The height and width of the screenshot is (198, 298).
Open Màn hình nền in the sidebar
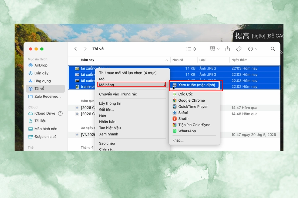click(x=46, y=129)
